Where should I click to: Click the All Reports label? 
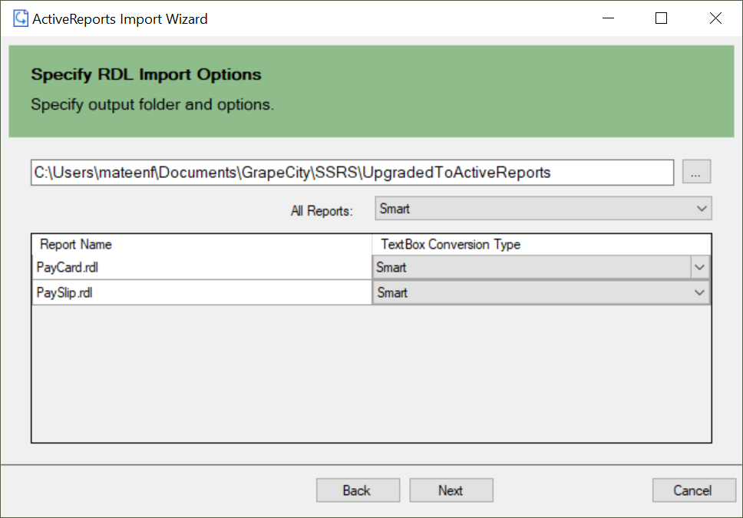coord(322,210)
